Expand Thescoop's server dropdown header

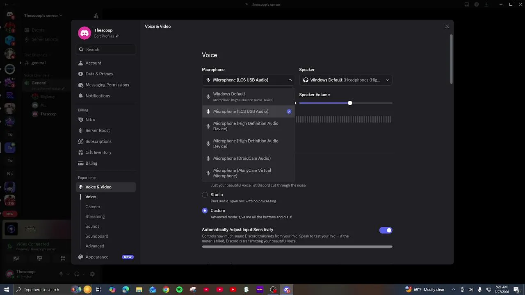pyautogui.click(x=43, y=16)
